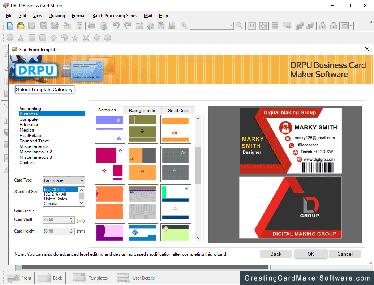Click the Zoom In magnifier icon
Image resolution: width=374 pixels, height=285 pixels.
[184, 26]
